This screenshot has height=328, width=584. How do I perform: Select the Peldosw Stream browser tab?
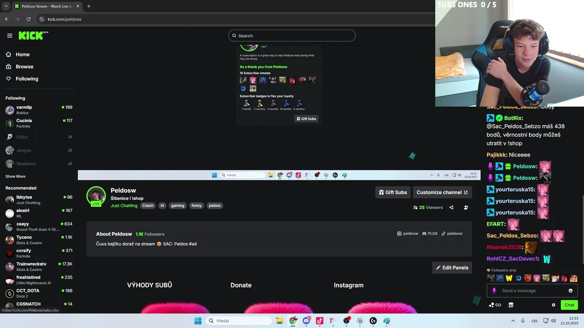tap(47, 6)
